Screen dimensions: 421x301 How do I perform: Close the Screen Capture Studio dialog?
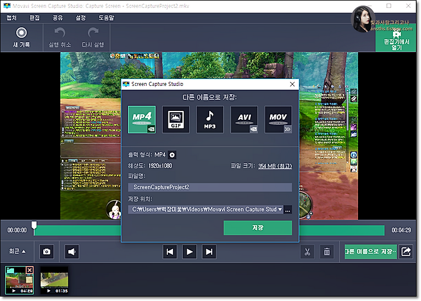292,84
